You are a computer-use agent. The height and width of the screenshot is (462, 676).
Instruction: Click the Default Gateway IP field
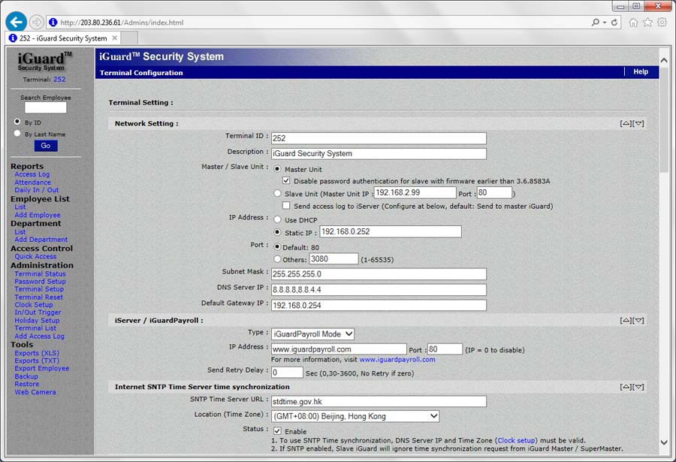(379, 306)
